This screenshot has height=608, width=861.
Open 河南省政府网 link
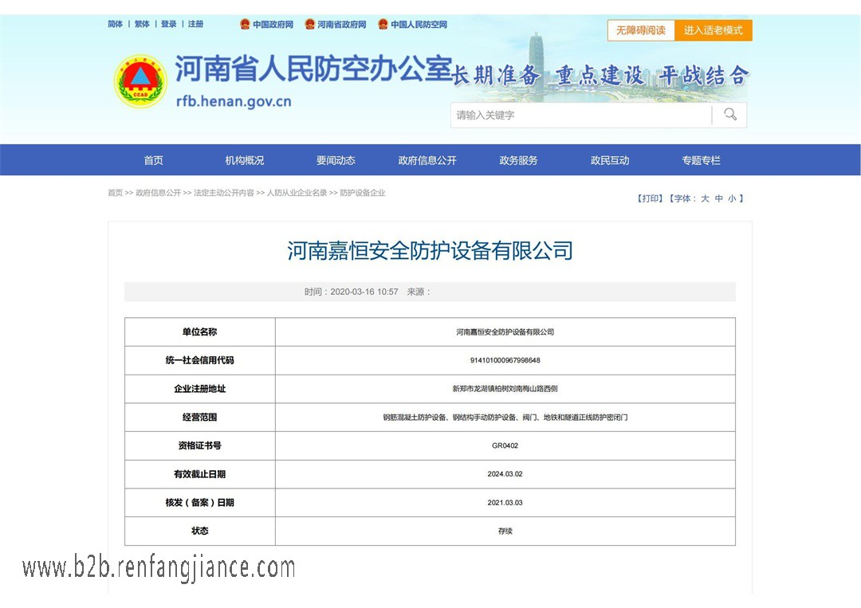tap(341, 25)
